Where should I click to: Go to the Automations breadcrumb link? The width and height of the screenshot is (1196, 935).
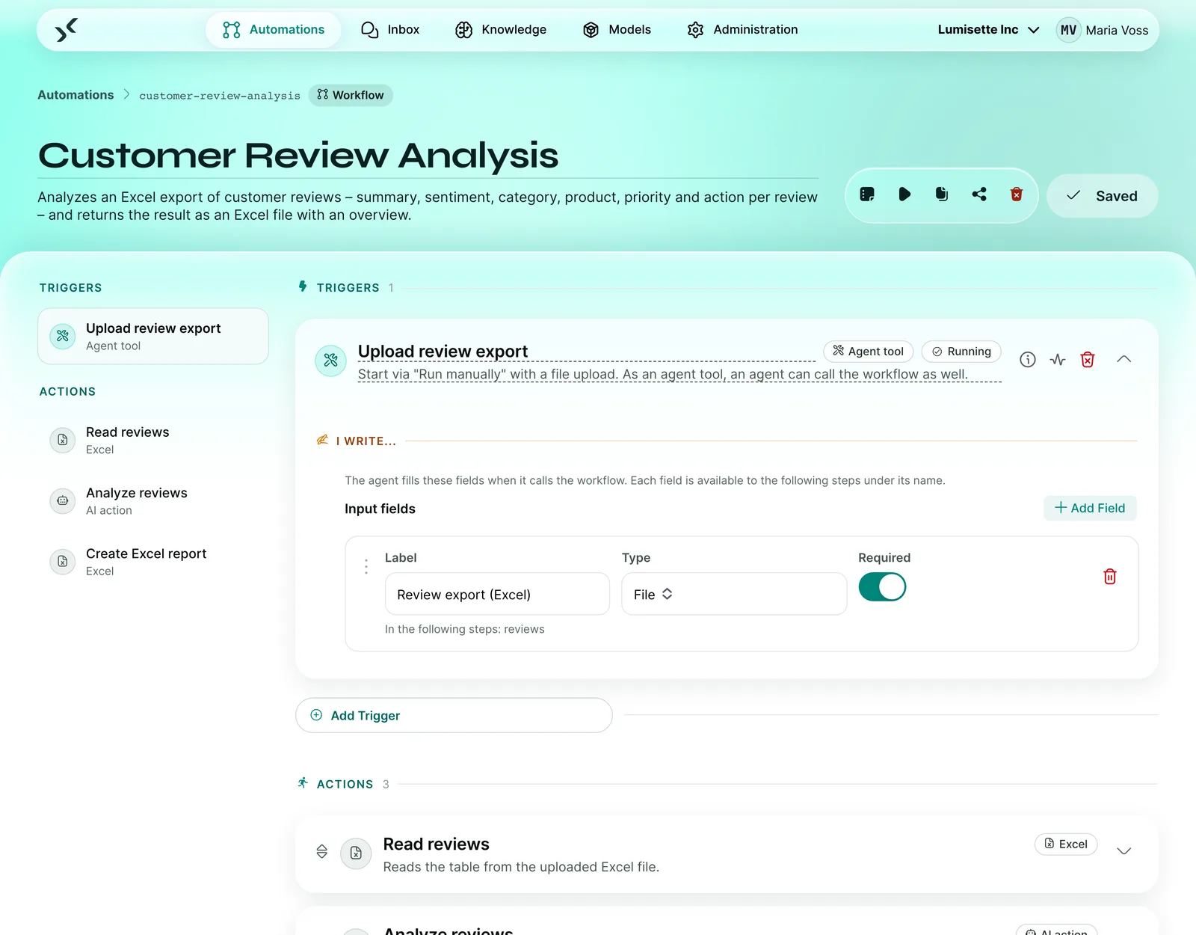[75, 95]
